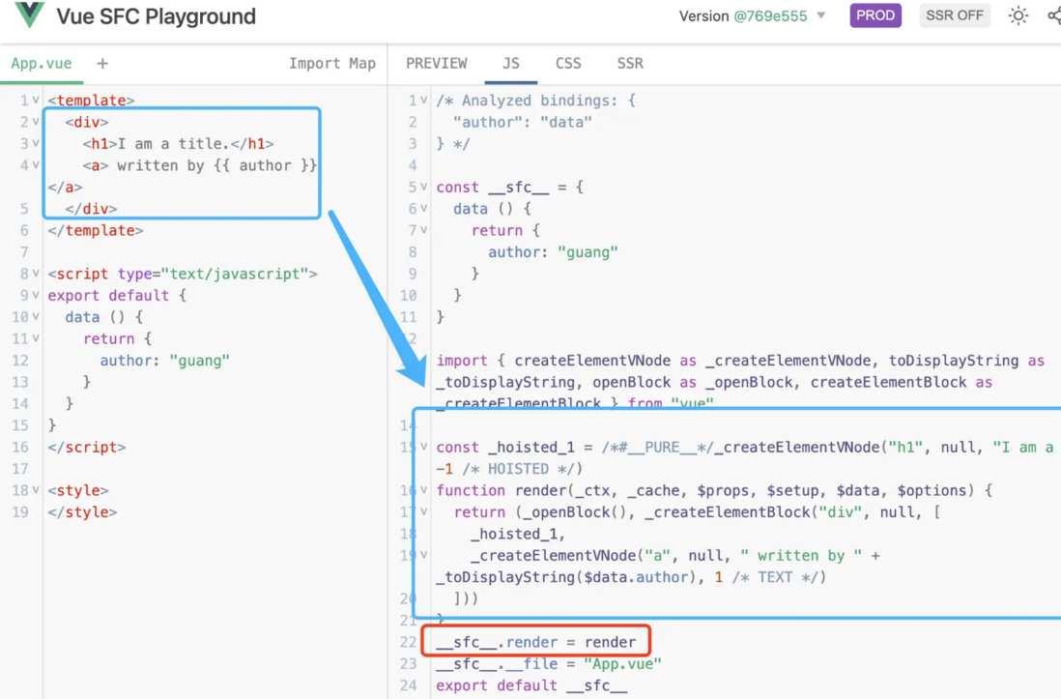This screenshot has width=1061, height=699.
Task: Click the 'function render(_ctx, _cache…' line
Action: point(714,490)
